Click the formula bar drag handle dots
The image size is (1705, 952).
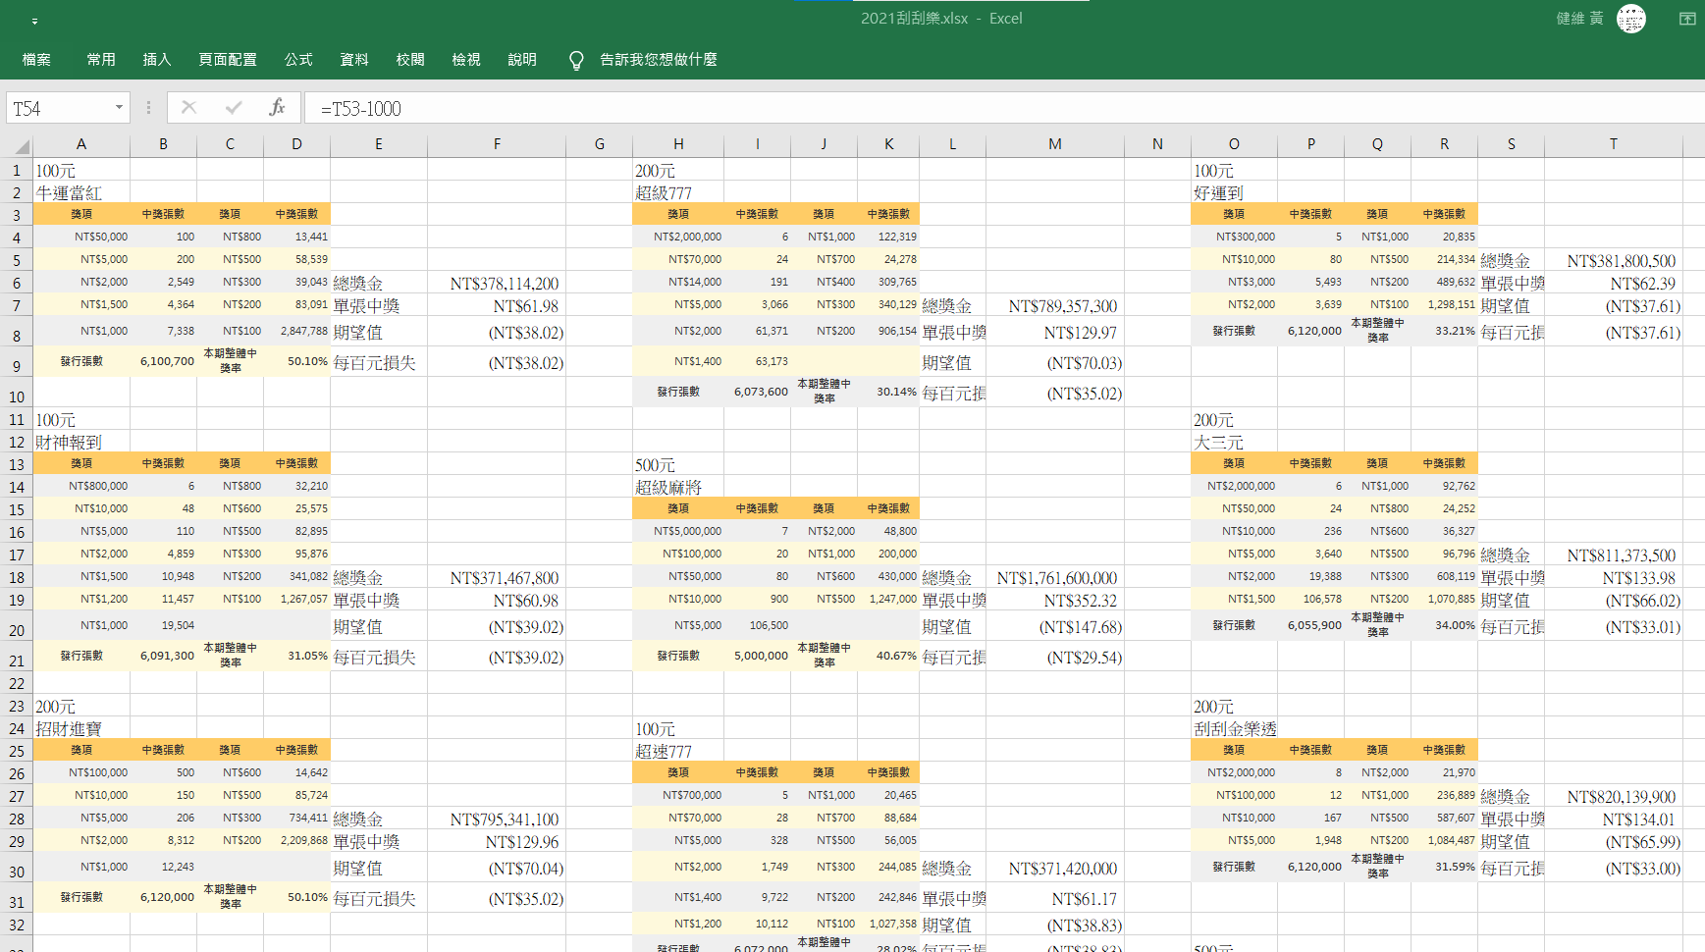point(148,108)
